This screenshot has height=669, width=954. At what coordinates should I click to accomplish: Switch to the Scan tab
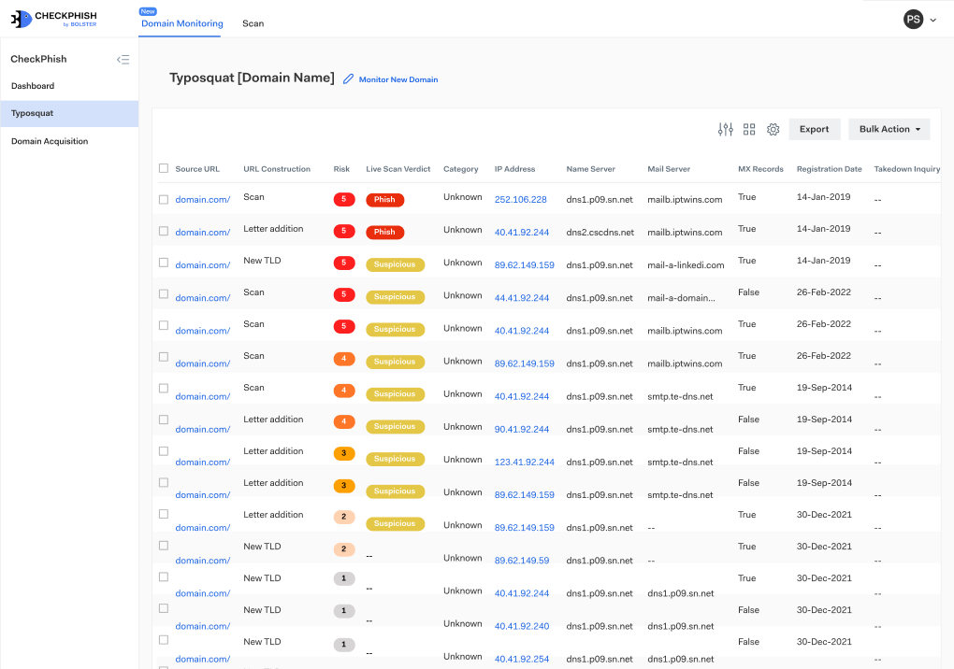[253, 23]
